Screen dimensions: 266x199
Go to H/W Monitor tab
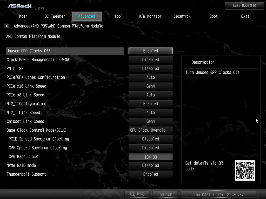(150, 16)
